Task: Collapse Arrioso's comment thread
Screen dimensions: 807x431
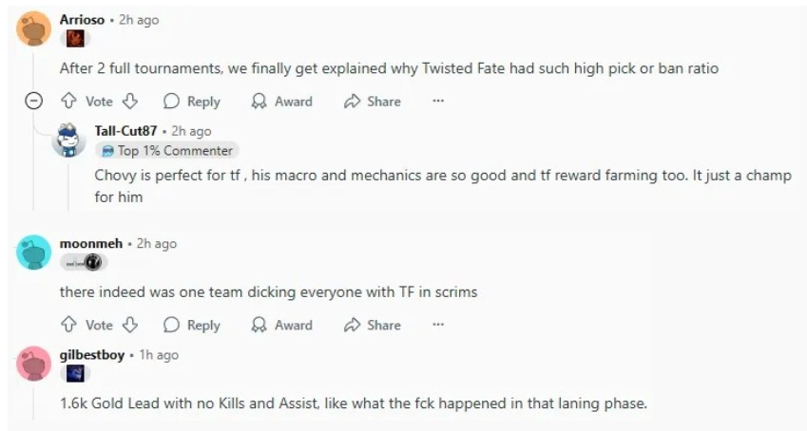Action: click(x=34, y=101)
